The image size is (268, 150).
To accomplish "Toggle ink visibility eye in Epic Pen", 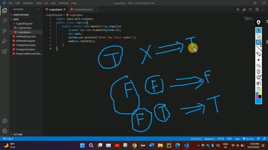I will pyautogui.click(x=258, y=30).
